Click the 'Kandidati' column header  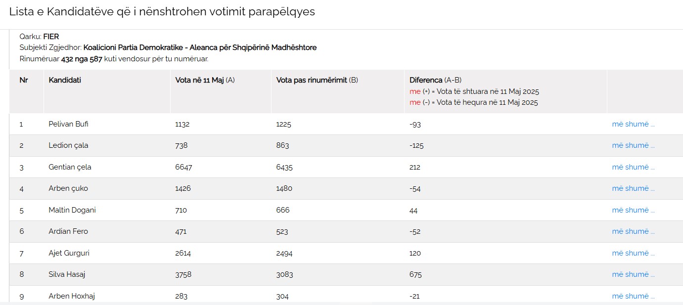(65, 80)
